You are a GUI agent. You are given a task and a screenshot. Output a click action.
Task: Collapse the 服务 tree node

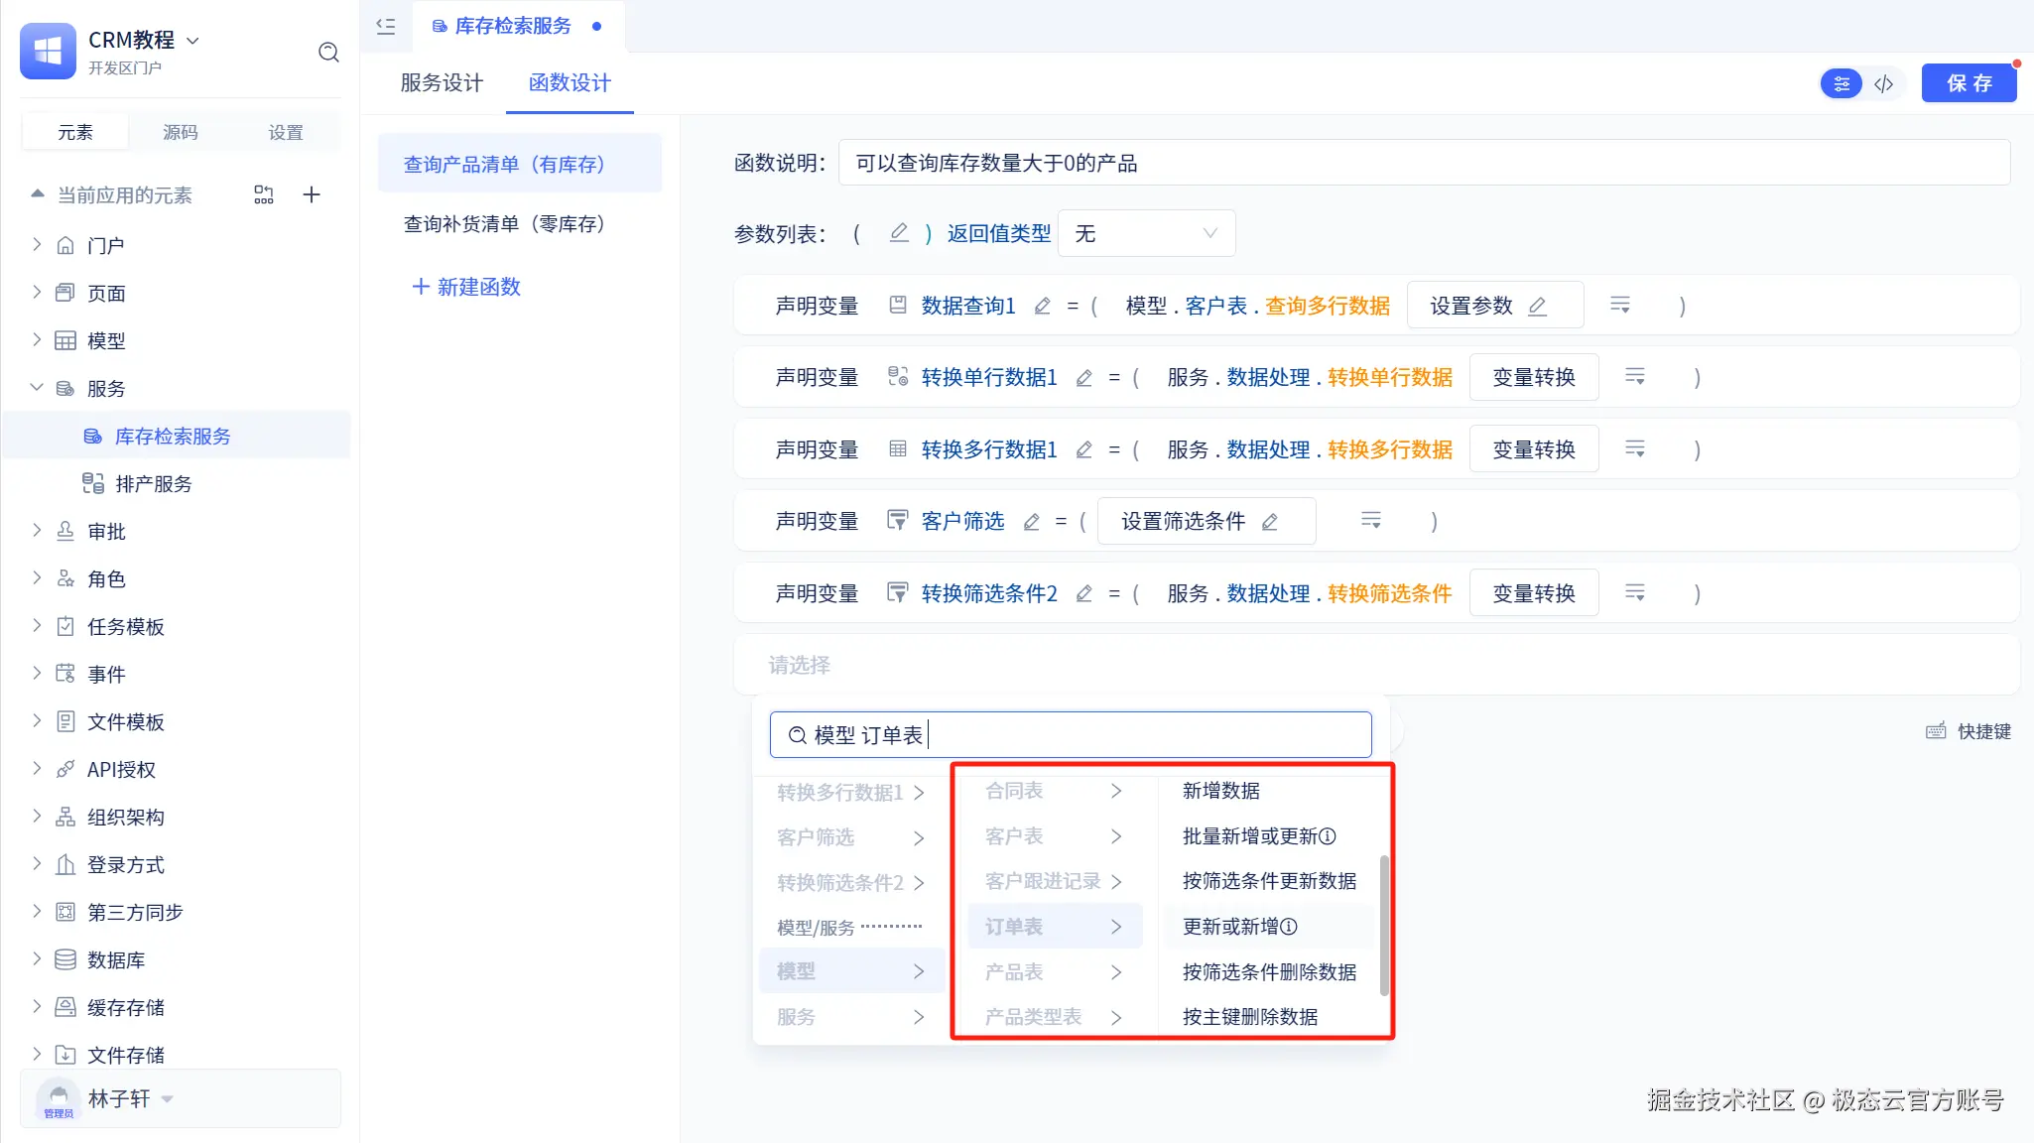tap(37, 388)
